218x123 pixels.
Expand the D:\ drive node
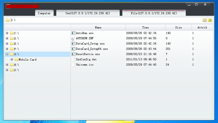pyautogui.click(x=7, y=38)
